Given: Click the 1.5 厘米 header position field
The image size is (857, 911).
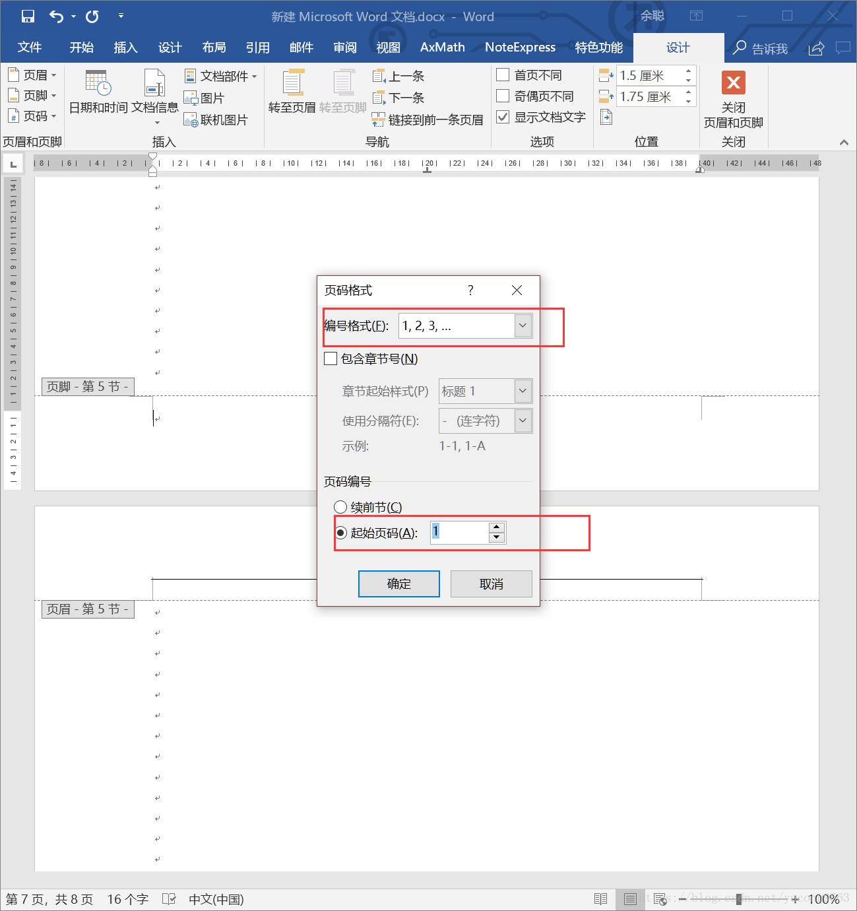Looking at the screenshot, I should (x=649, y=76).
